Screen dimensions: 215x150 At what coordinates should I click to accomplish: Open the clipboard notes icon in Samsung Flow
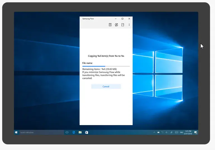pos(110,25)
